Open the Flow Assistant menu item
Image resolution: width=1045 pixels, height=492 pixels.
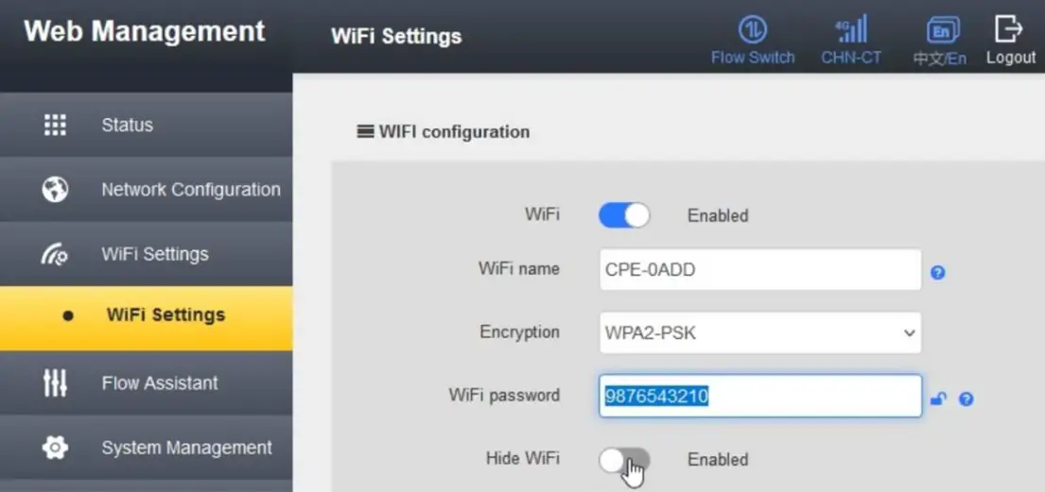point(159,382)
